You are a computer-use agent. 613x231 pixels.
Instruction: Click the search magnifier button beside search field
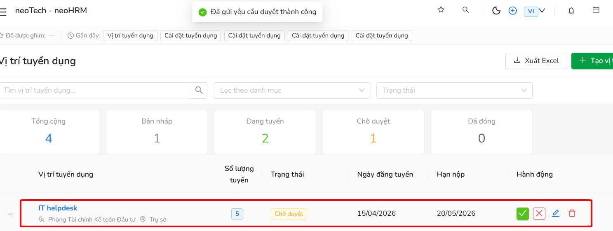click(x=199, y=90)
